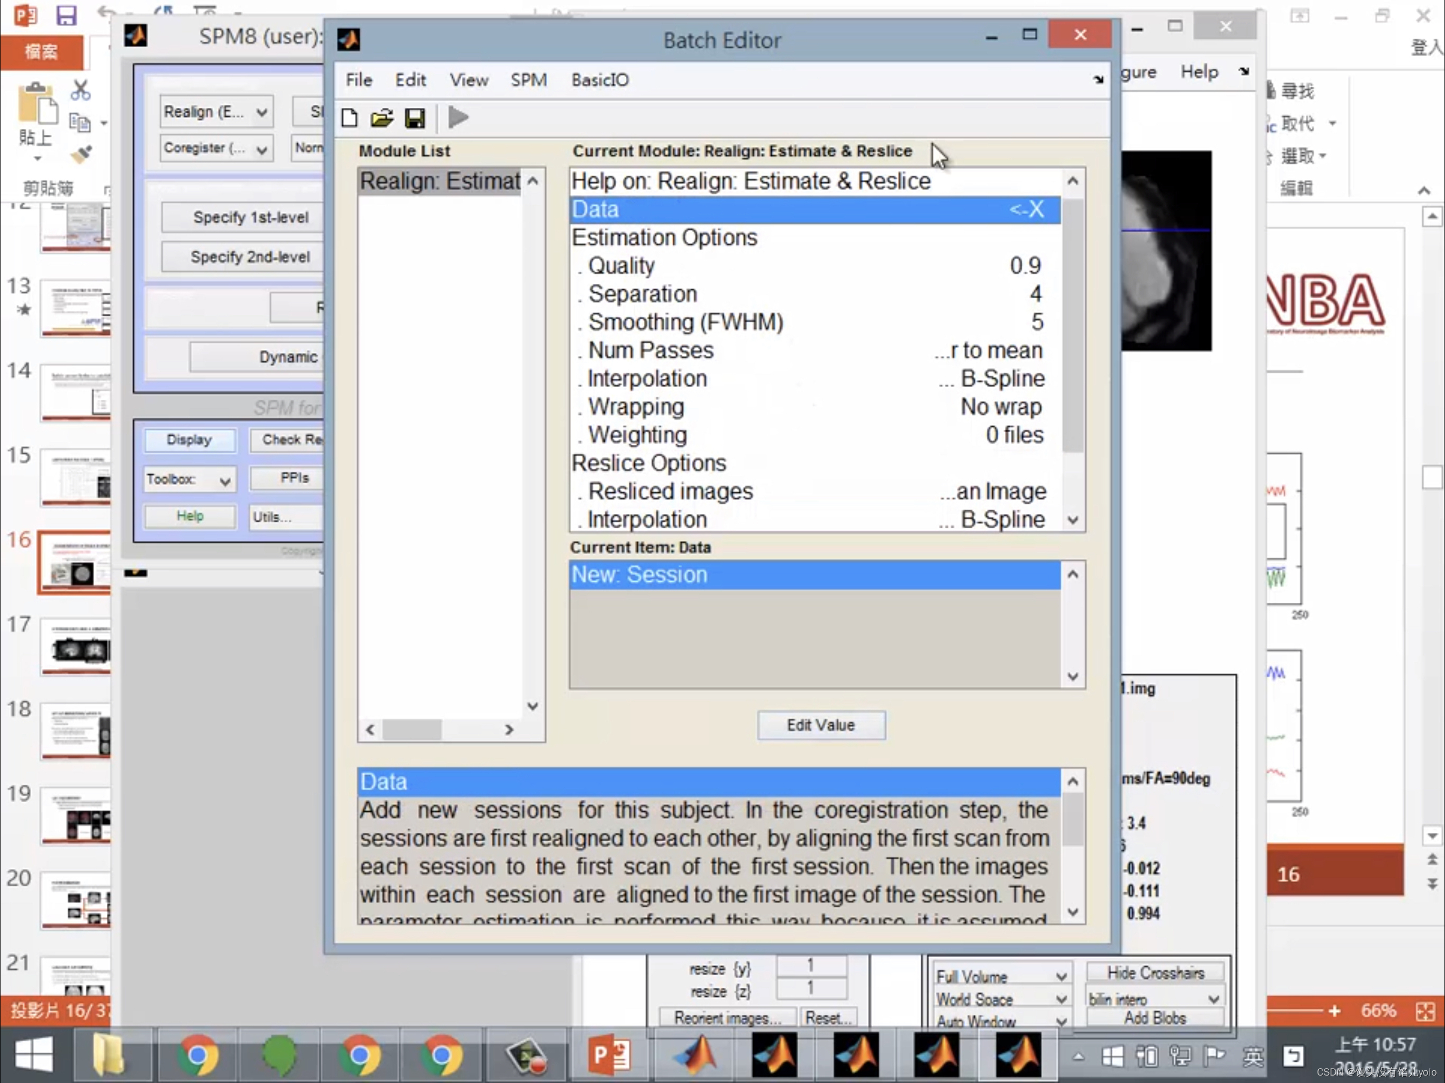Click the Cut scissors icon
1445x1083 pixels.
(x=81, y=89)
